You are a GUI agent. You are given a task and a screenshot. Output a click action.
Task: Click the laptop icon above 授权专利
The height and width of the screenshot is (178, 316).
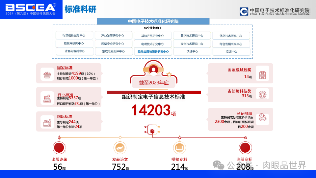(179, 148)
